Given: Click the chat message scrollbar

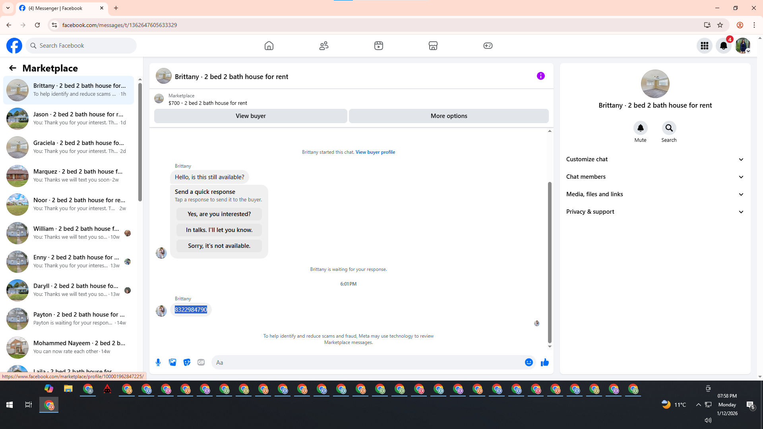Looking at the screenshot, I should (x=550, y=262).
